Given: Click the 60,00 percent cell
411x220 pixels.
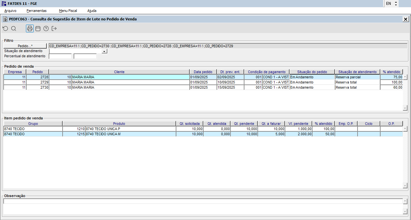Looking at the screenshot, I should click(x=392, y=87).
